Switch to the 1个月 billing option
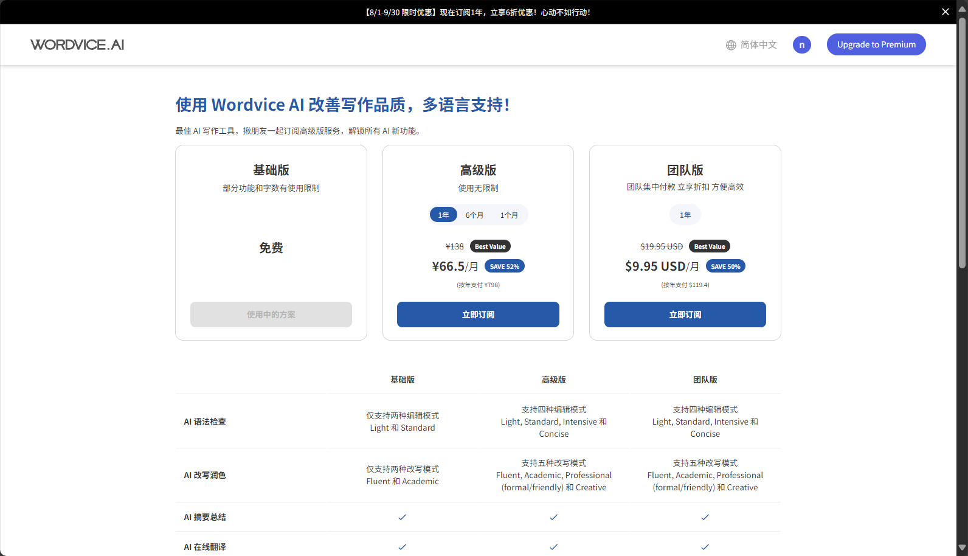This screenshot has width=968, height=556. [x=509, y=215]
